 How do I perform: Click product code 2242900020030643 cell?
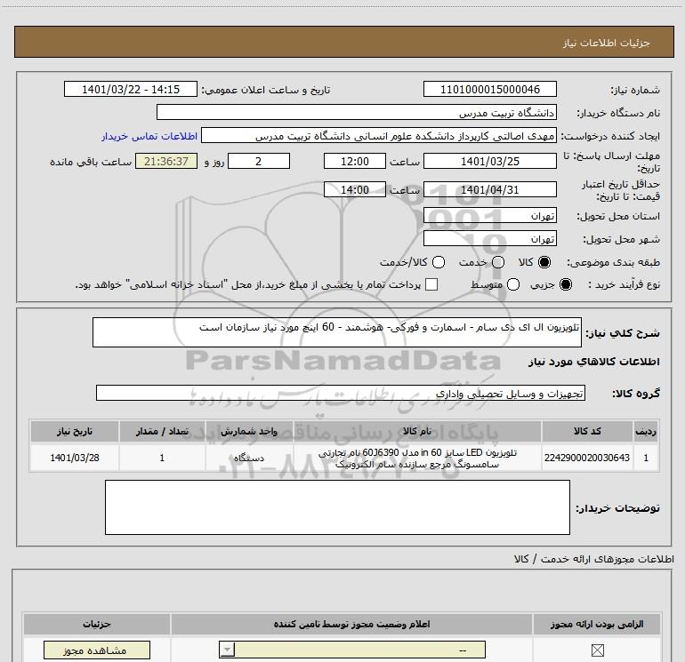coord(587,458)
